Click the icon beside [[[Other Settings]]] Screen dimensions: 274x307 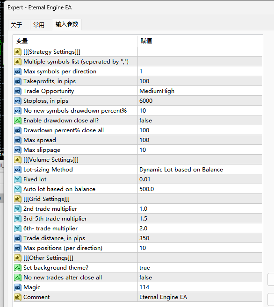tap(18, 258)
